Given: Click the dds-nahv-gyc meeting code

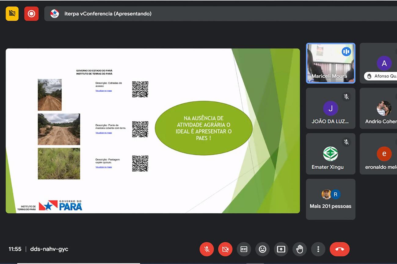Looking at the screenshot, I should coord(49,249).
